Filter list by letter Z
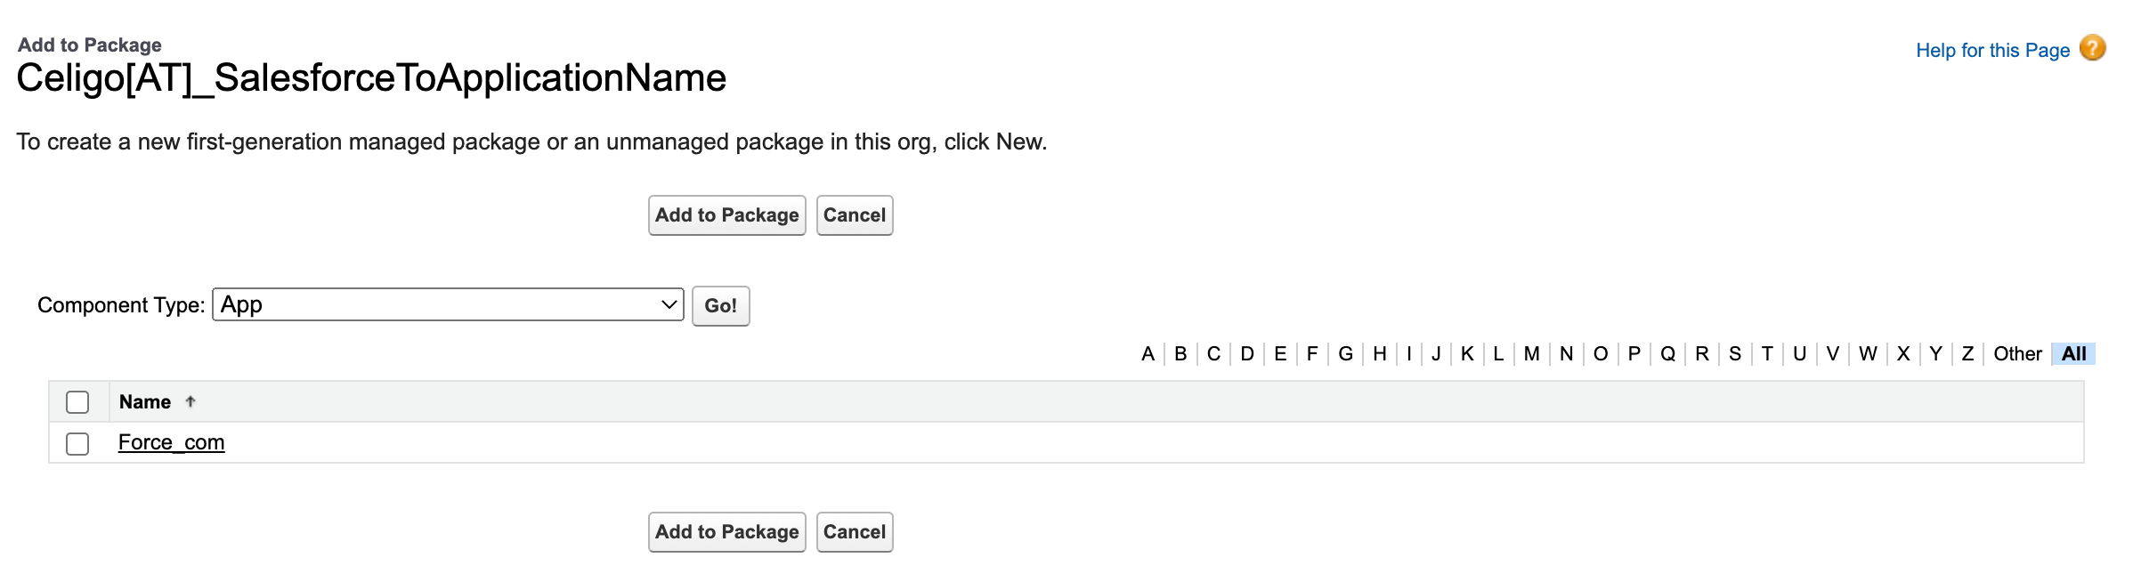Screen dimensions: 2133x582 (1968, 354)
